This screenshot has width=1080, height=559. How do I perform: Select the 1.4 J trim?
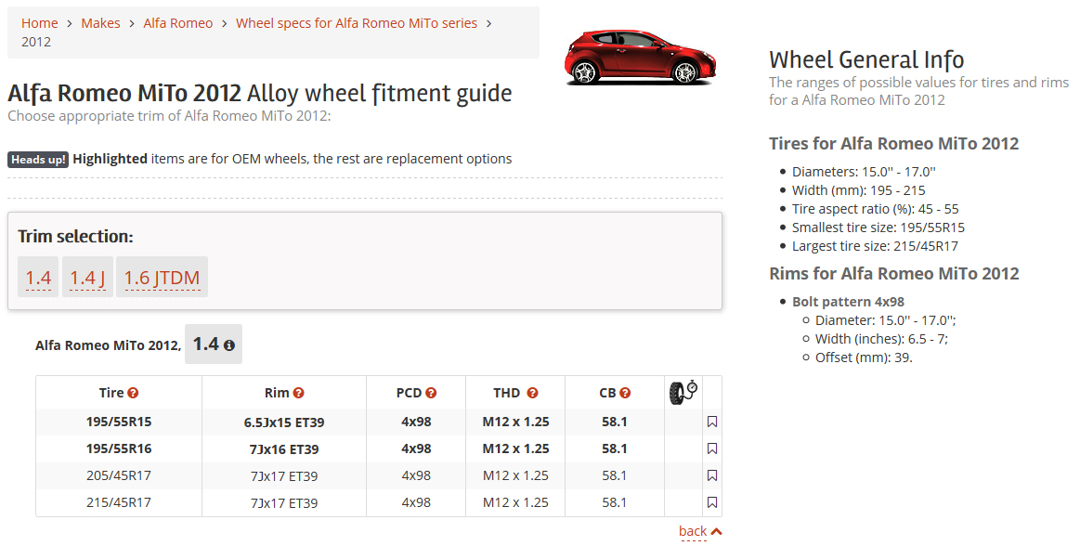[x=87, y=278]
